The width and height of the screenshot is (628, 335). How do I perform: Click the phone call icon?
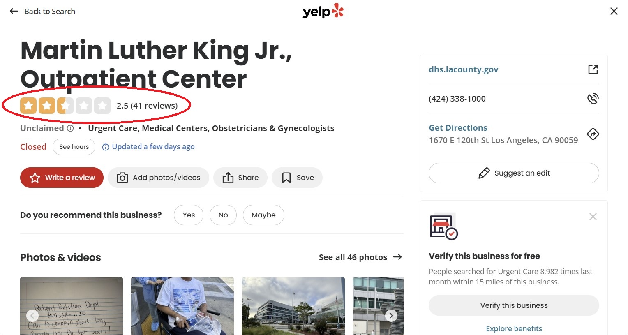coord(593,99)
